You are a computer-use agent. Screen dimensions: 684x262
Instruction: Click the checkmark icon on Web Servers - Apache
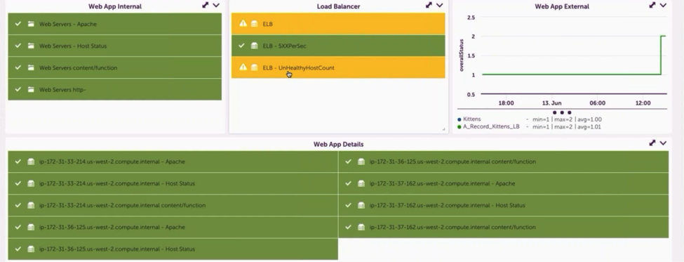click(x=18, y=24)
